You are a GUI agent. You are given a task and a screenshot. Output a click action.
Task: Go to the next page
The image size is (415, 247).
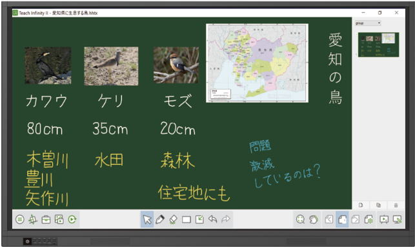355,219
